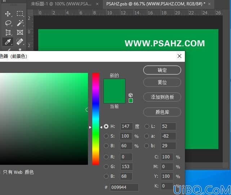Click the horizontal ruler above the canvas
Viewport: 231px width, 195px height.
[128, 13]
